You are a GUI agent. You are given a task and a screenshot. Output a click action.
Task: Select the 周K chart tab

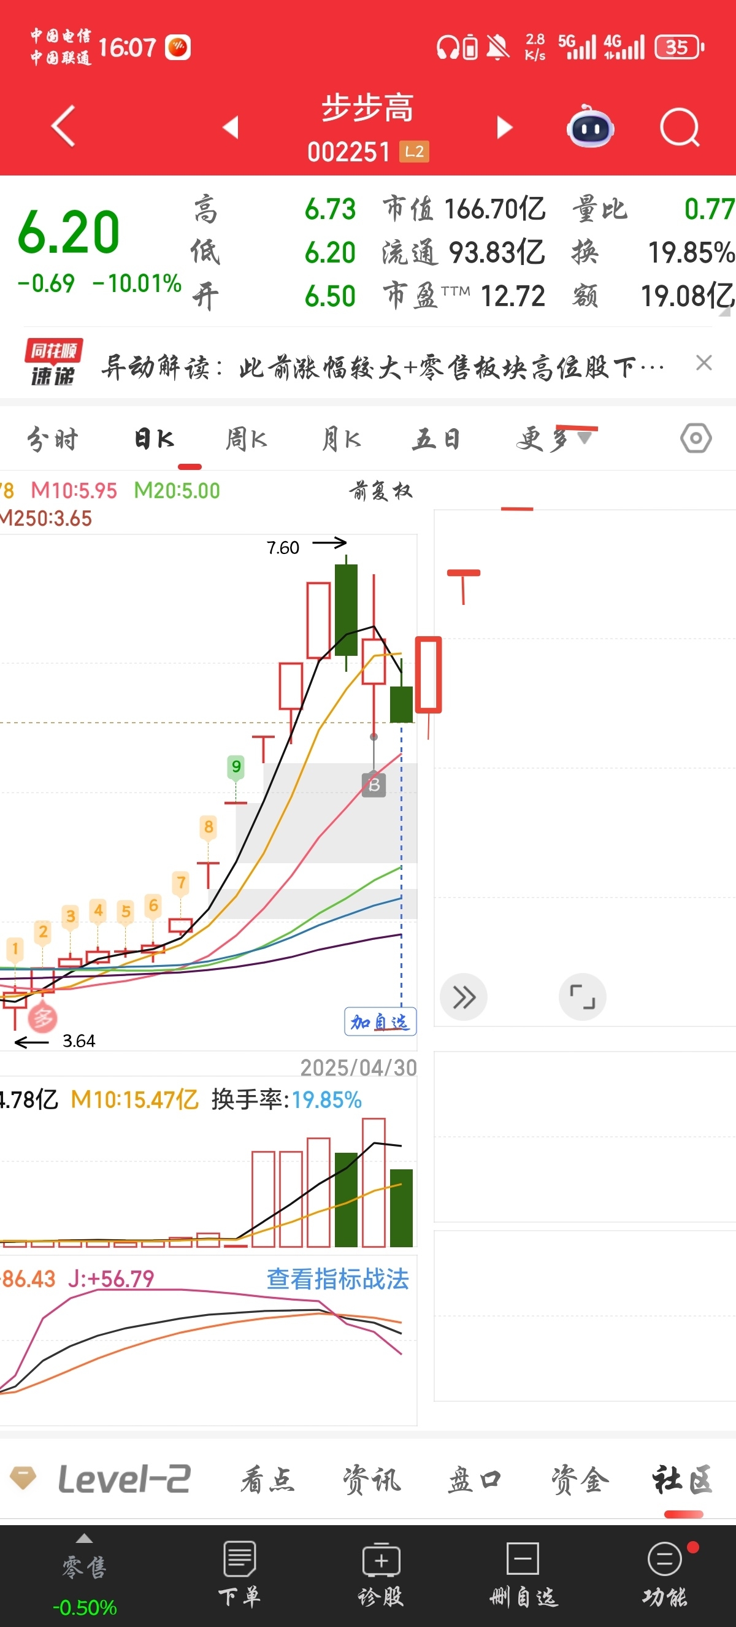pyautogui.click(x=247, y=439)
